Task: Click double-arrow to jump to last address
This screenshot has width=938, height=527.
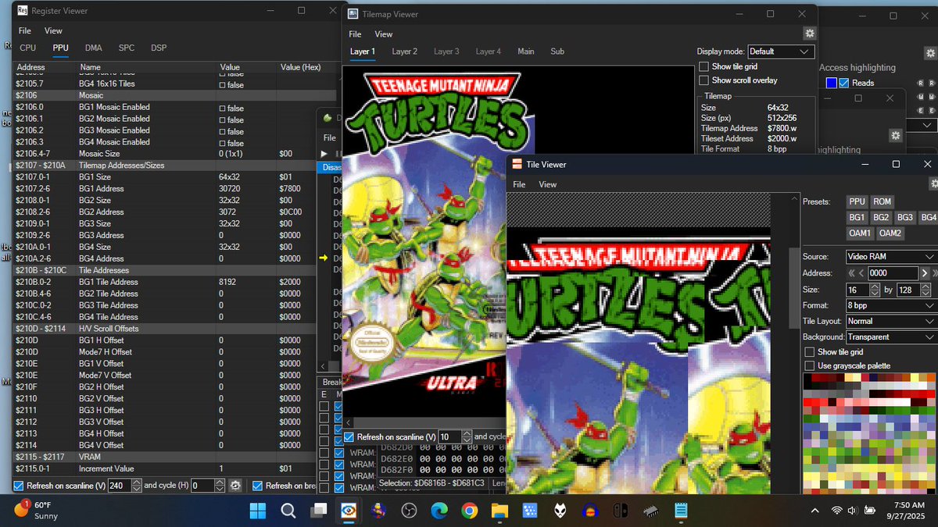Action: (935, 273)
